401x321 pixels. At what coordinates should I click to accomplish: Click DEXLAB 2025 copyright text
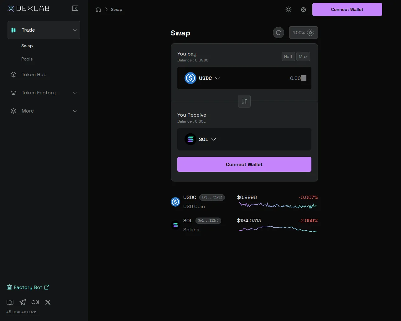coord(21,312)
